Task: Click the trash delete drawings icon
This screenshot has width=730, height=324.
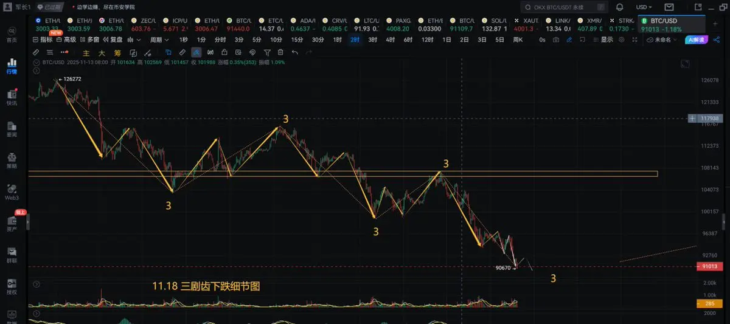Action: (x=280, y=53)
